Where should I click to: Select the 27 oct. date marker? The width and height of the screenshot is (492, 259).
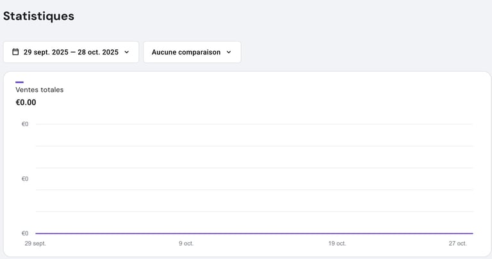pos(457,244)
